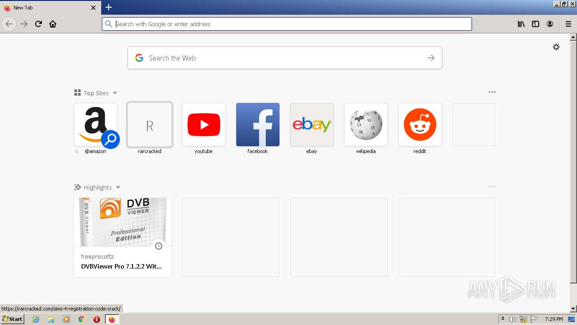Click the wikipedia tile label
This screenshot has height=325, width=577.
(x=366, y=151)
